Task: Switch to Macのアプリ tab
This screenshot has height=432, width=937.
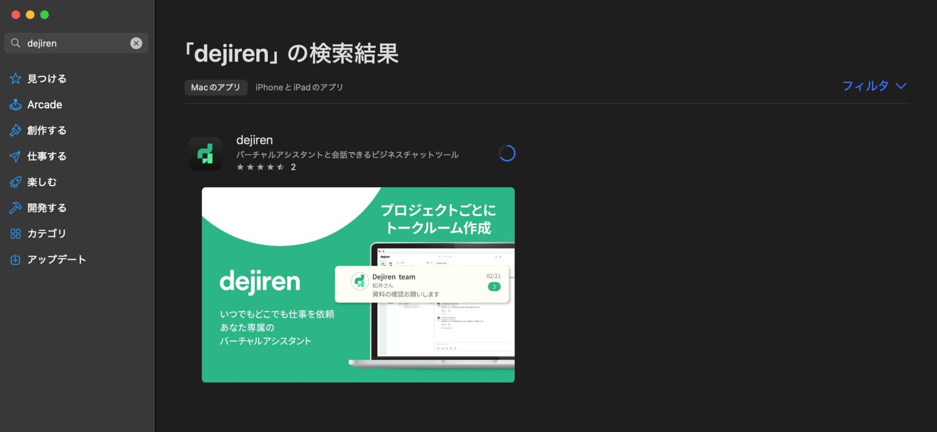Action: tap(216, 87)
